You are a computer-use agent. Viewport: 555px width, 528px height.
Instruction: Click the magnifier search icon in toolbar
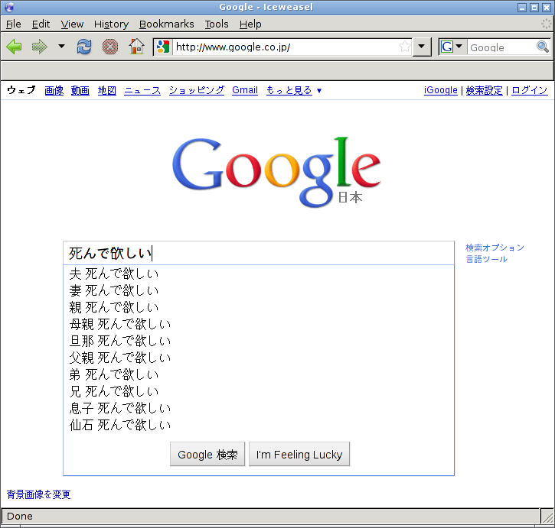point(542,47)
